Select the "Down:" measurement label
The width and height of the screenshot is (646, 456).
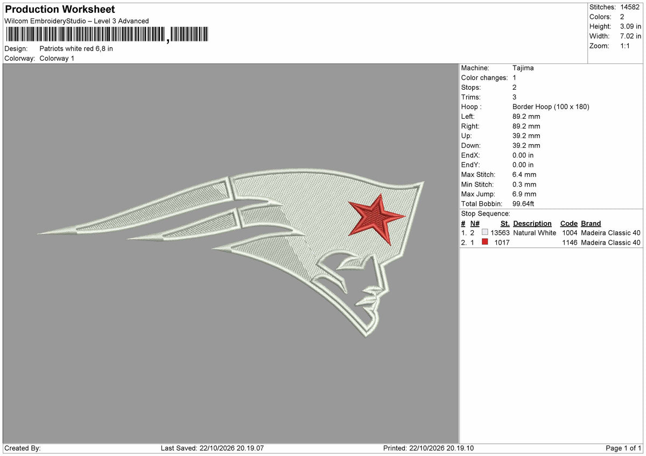(x=471, y=145)
